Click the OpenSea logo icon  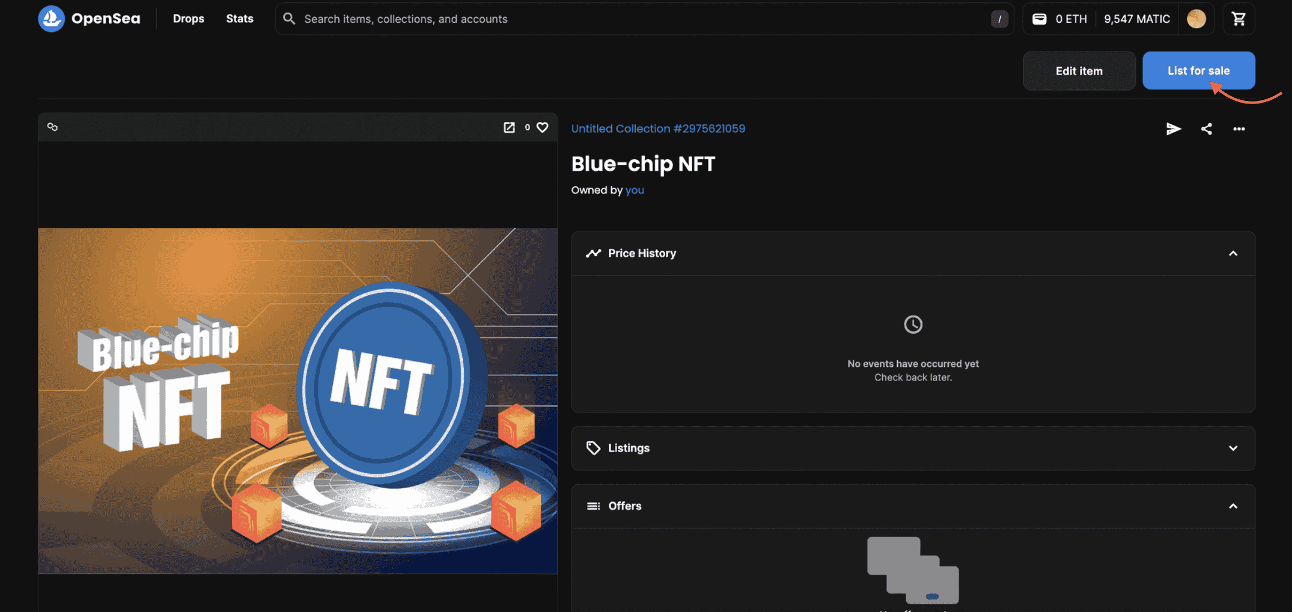coord(51,19)
